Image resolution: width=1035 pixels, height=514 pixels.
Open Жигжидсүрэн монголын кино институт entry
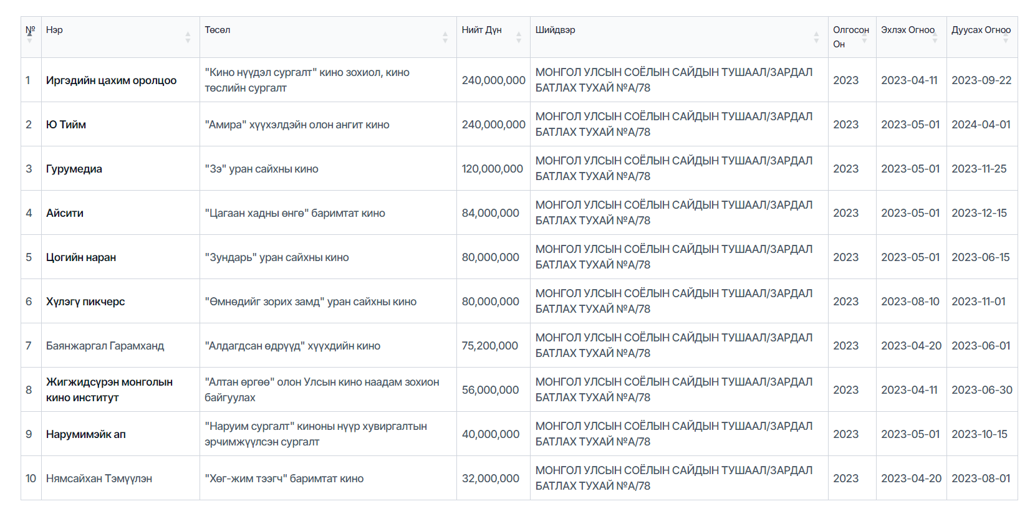(109, 389)
